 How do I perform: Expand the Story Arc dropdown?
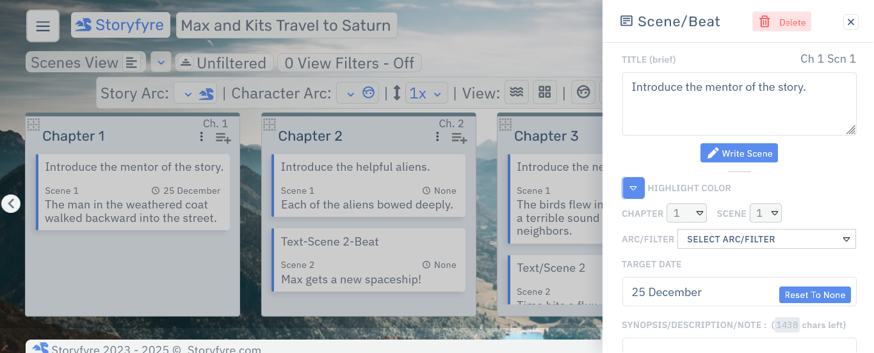coord(195,93)
